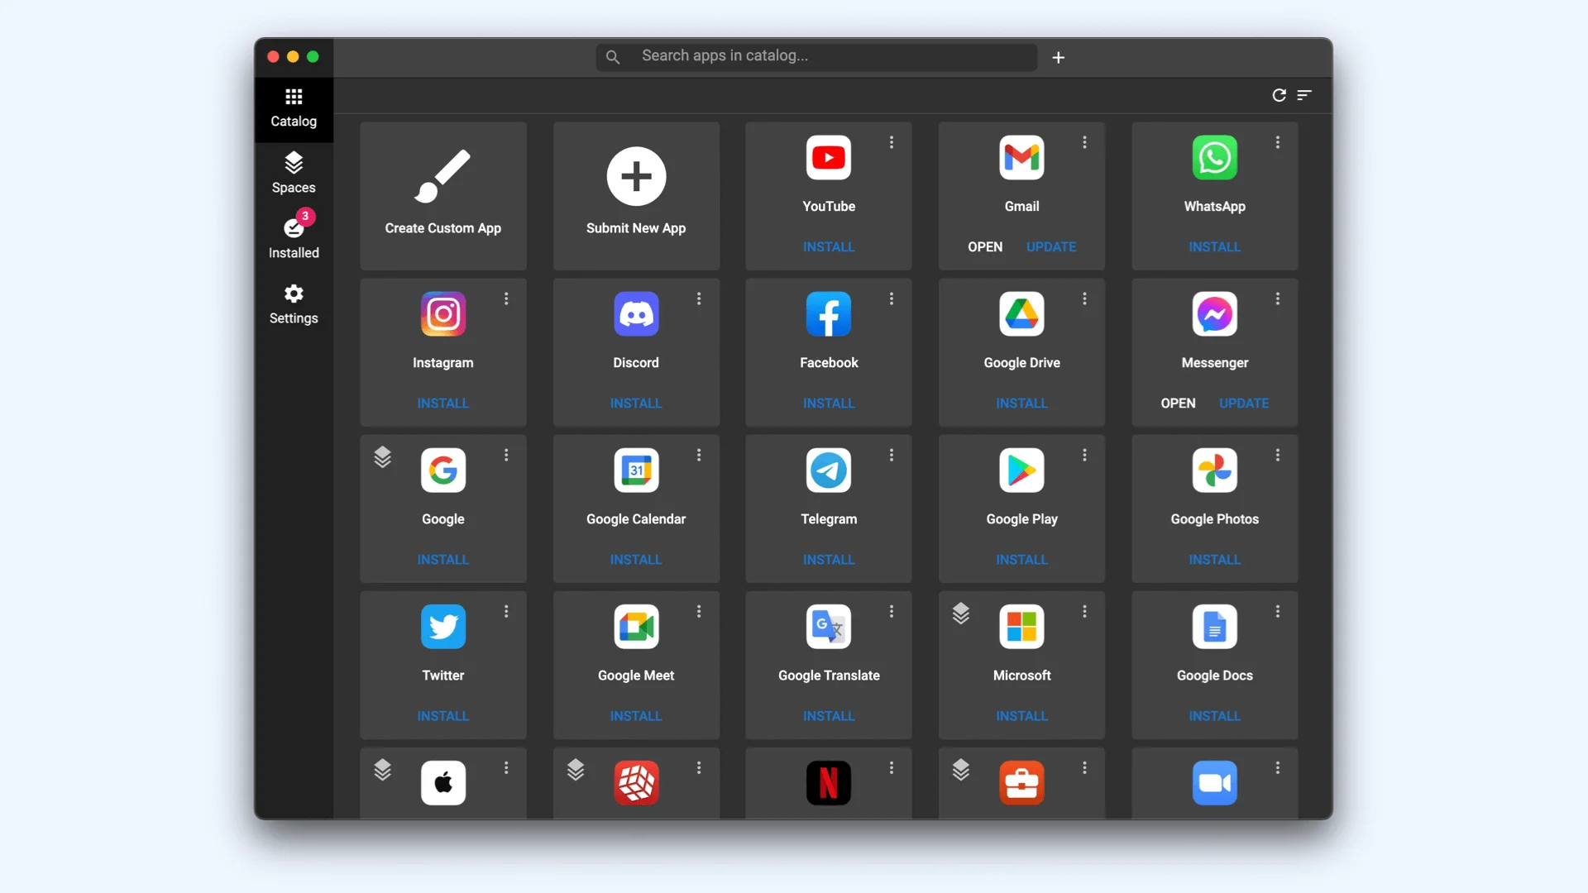Open the Settings section
Image resolution: width=1588 pixels, height=893 pixels.
pos(294,305)
